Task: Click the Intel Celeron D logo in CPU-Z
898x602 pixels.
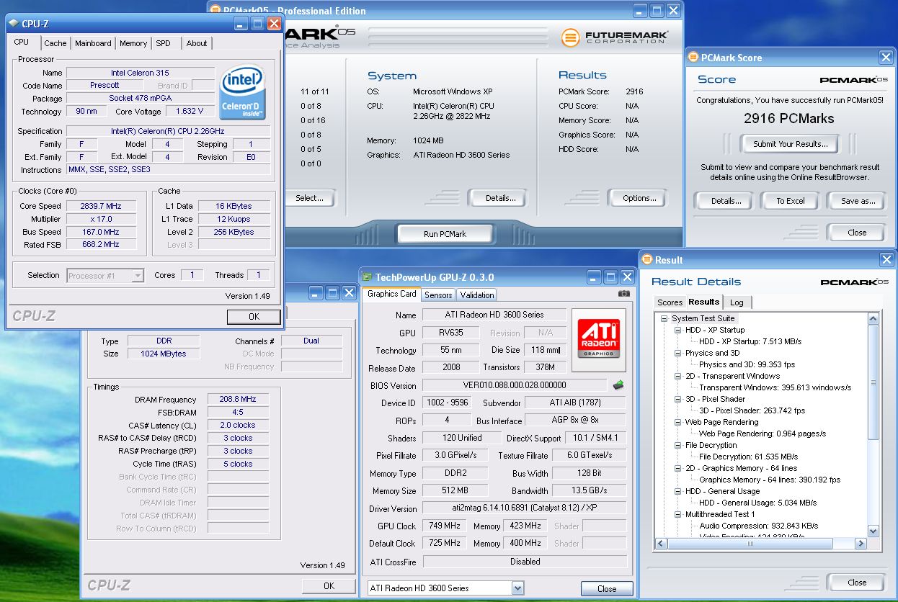Action: (x=242, y=93)
